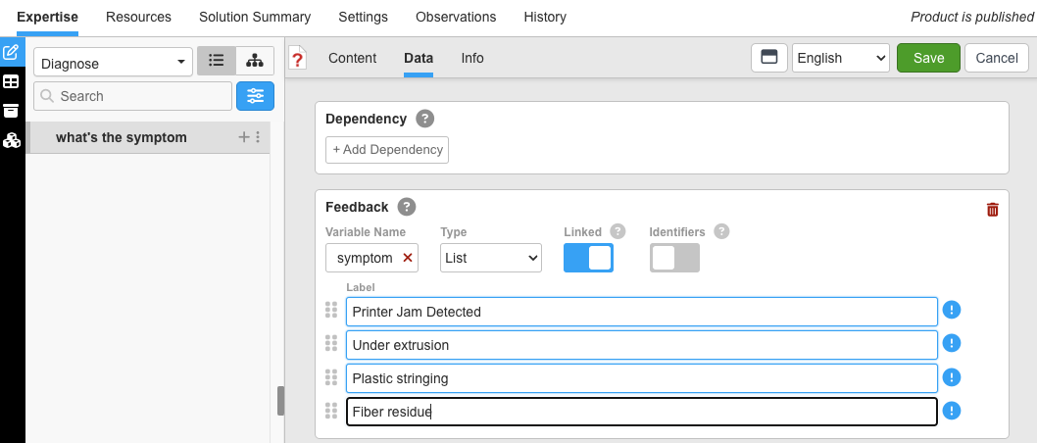Click the green Save button
This screenshot has width=1037, height=443.
(x=928, y=58)
